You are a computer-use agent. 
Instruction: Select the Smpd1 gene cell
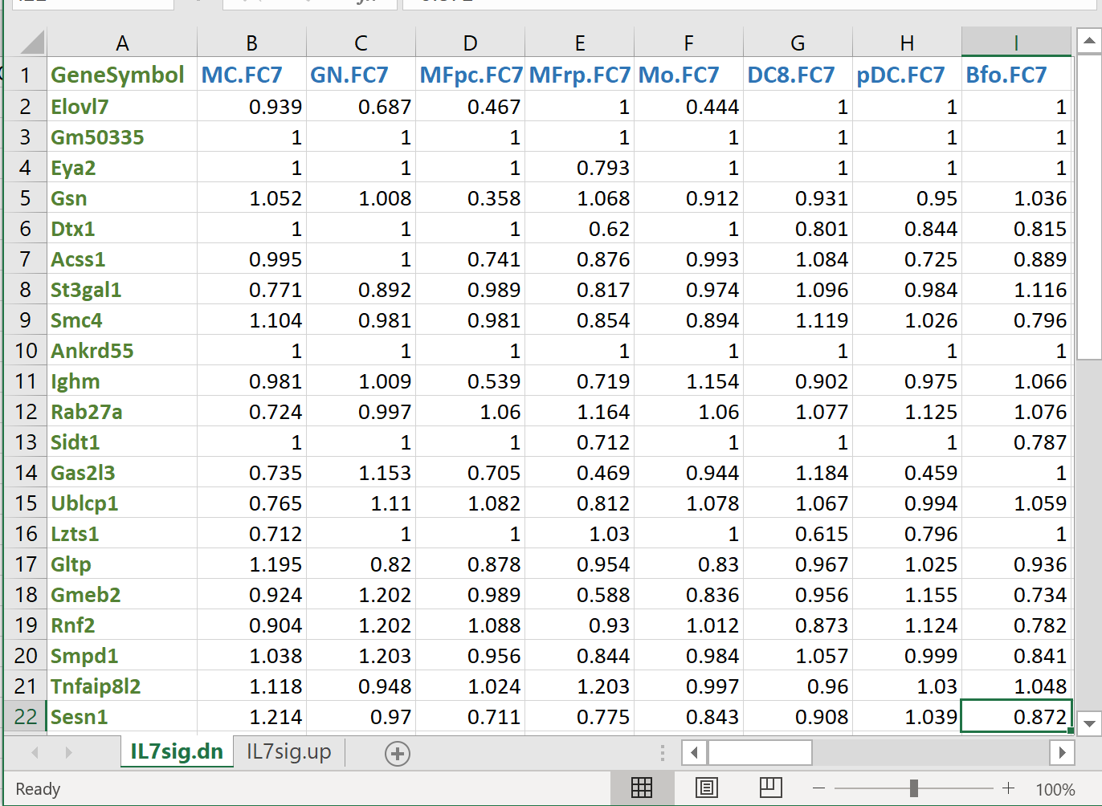(x=122, y=656)
